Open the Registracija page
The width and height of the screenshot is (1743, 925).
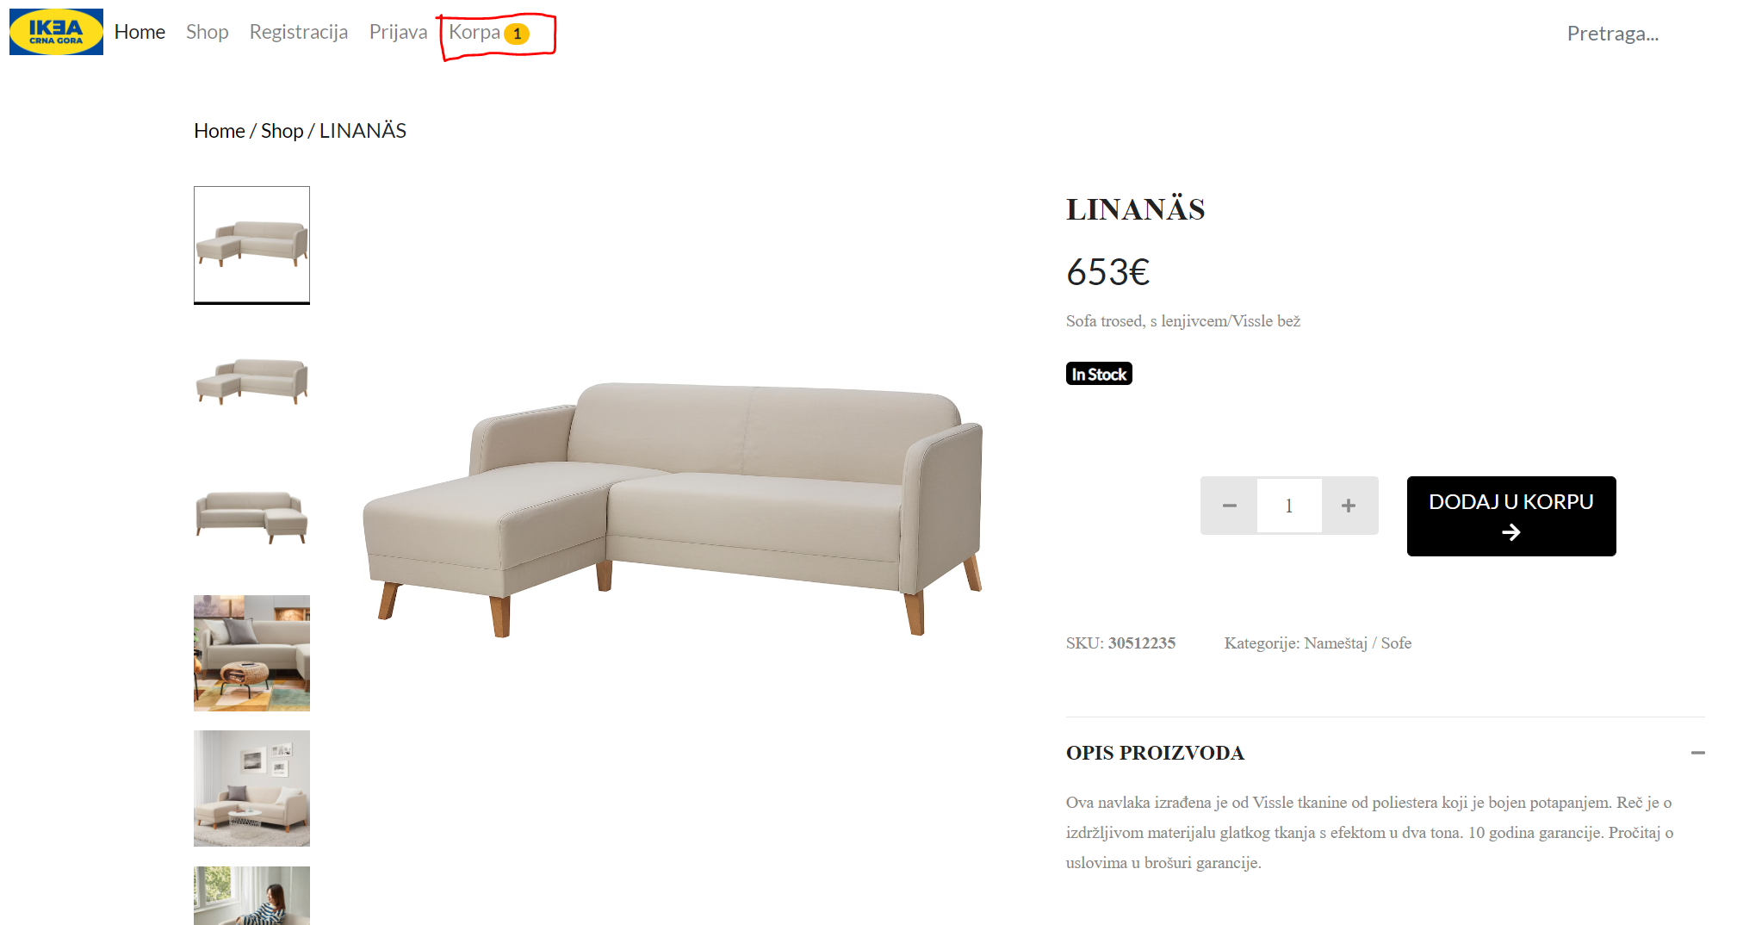tap(299, 32)
